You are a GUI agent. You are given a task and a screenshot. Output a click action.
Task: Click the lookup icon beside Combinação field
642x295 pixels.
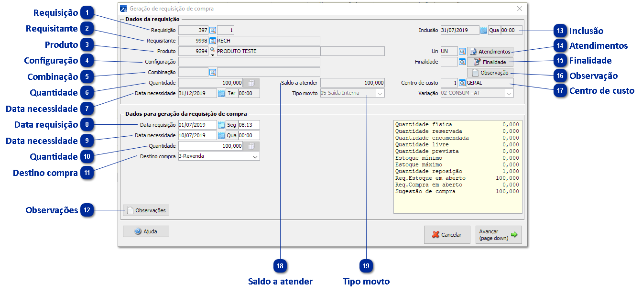[213, 72]
